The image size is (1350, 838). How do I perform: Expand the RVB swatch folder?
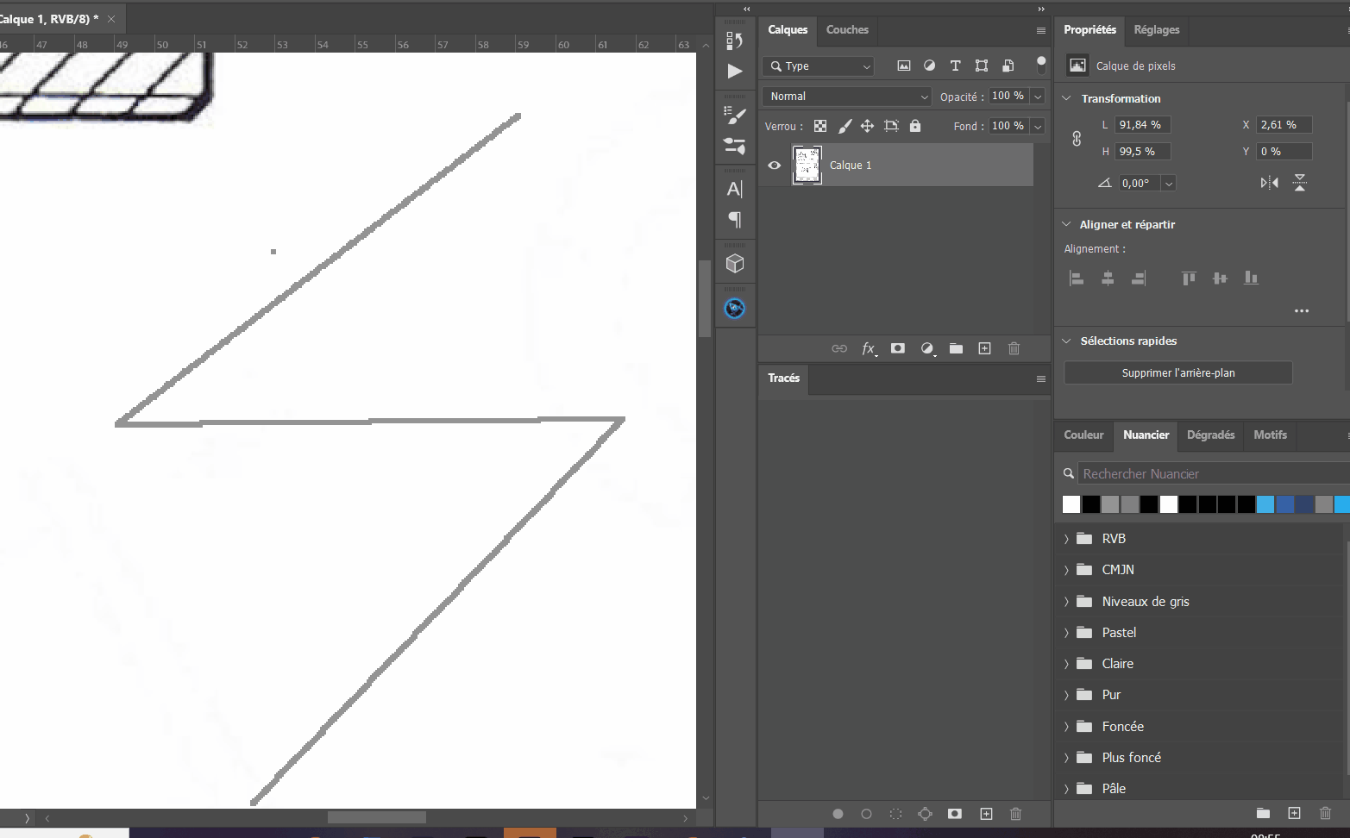1066,539
